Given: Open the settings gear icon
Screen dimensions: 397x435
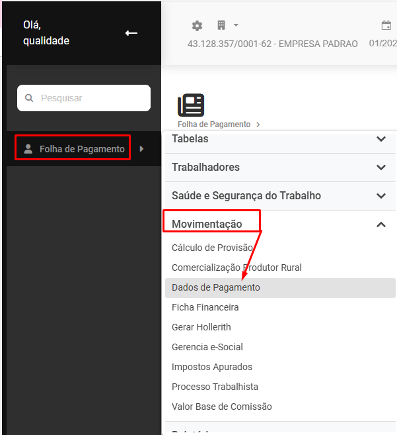Looking at the screenshot, I should click(x=197, y=26).
